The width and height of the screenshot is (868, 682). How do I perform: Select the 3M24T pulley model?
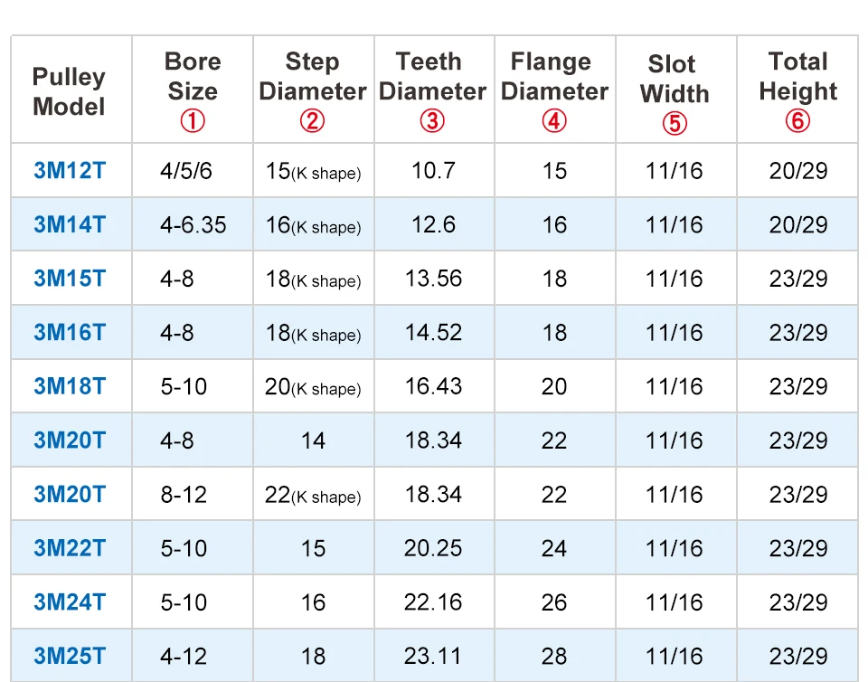tap(70, 602)
